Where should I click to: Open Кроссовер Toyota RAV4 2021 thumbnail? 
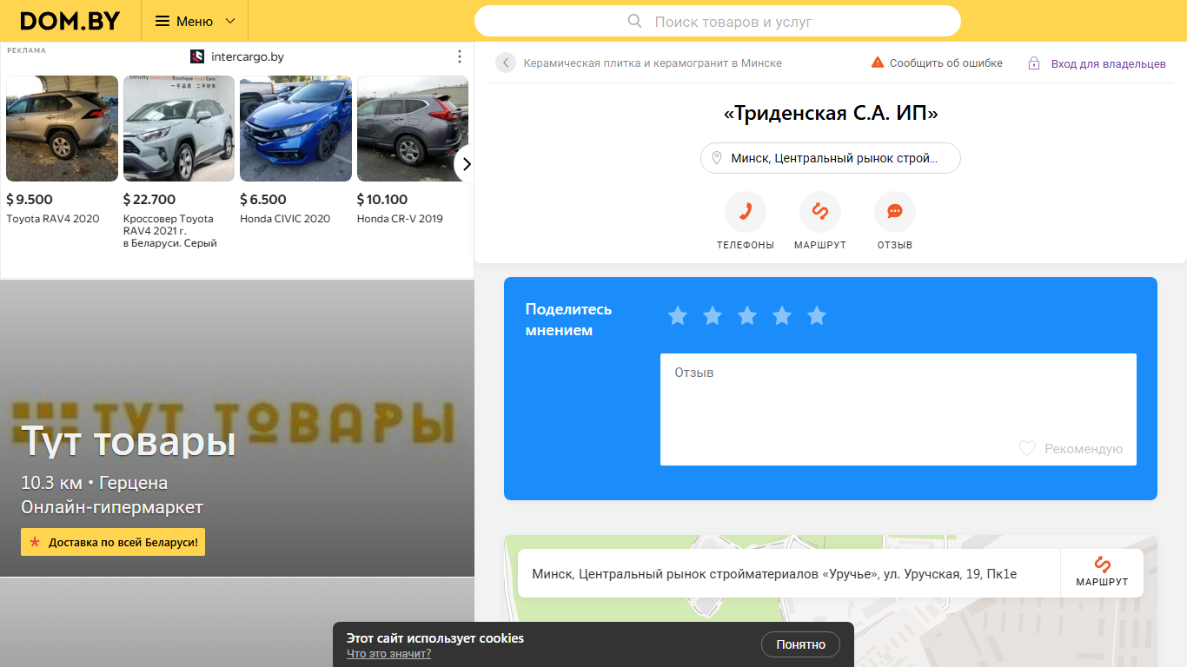point(179,129)
